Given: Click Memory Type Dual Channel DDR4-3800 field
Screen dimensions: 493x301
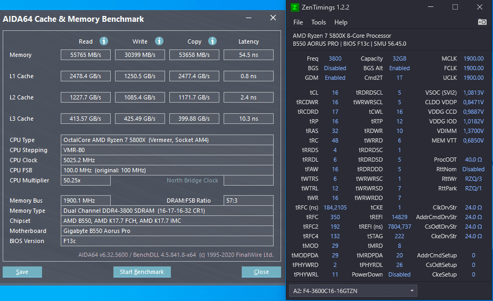Looking at the screenshot, I should 167,211.
